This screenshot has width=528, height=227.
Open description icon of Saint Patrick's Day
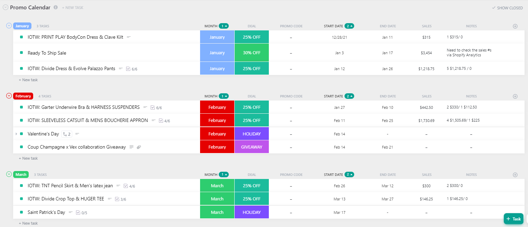pyautogui.click(x=70, y=212)
